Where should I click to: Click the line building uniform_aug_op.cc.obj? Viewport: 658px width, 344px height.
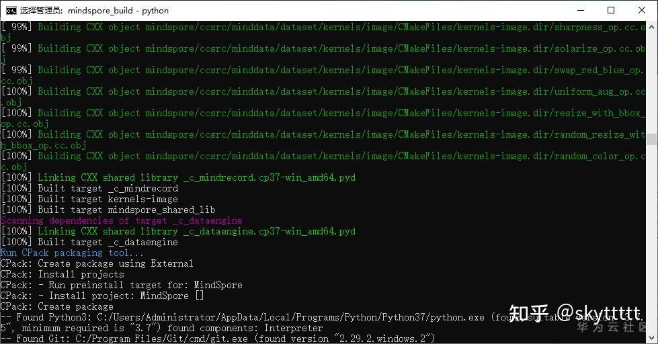click(x=323, y=97)
